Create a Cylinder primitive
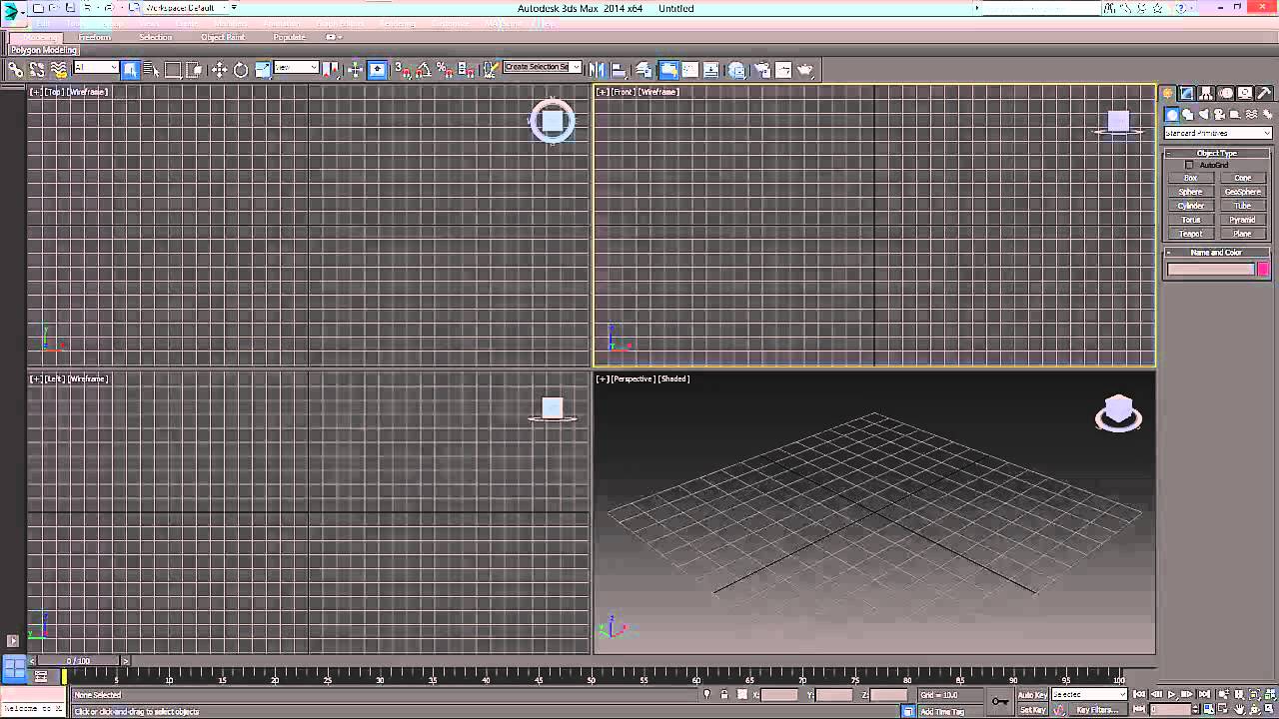 click(x=1190, y=206)
